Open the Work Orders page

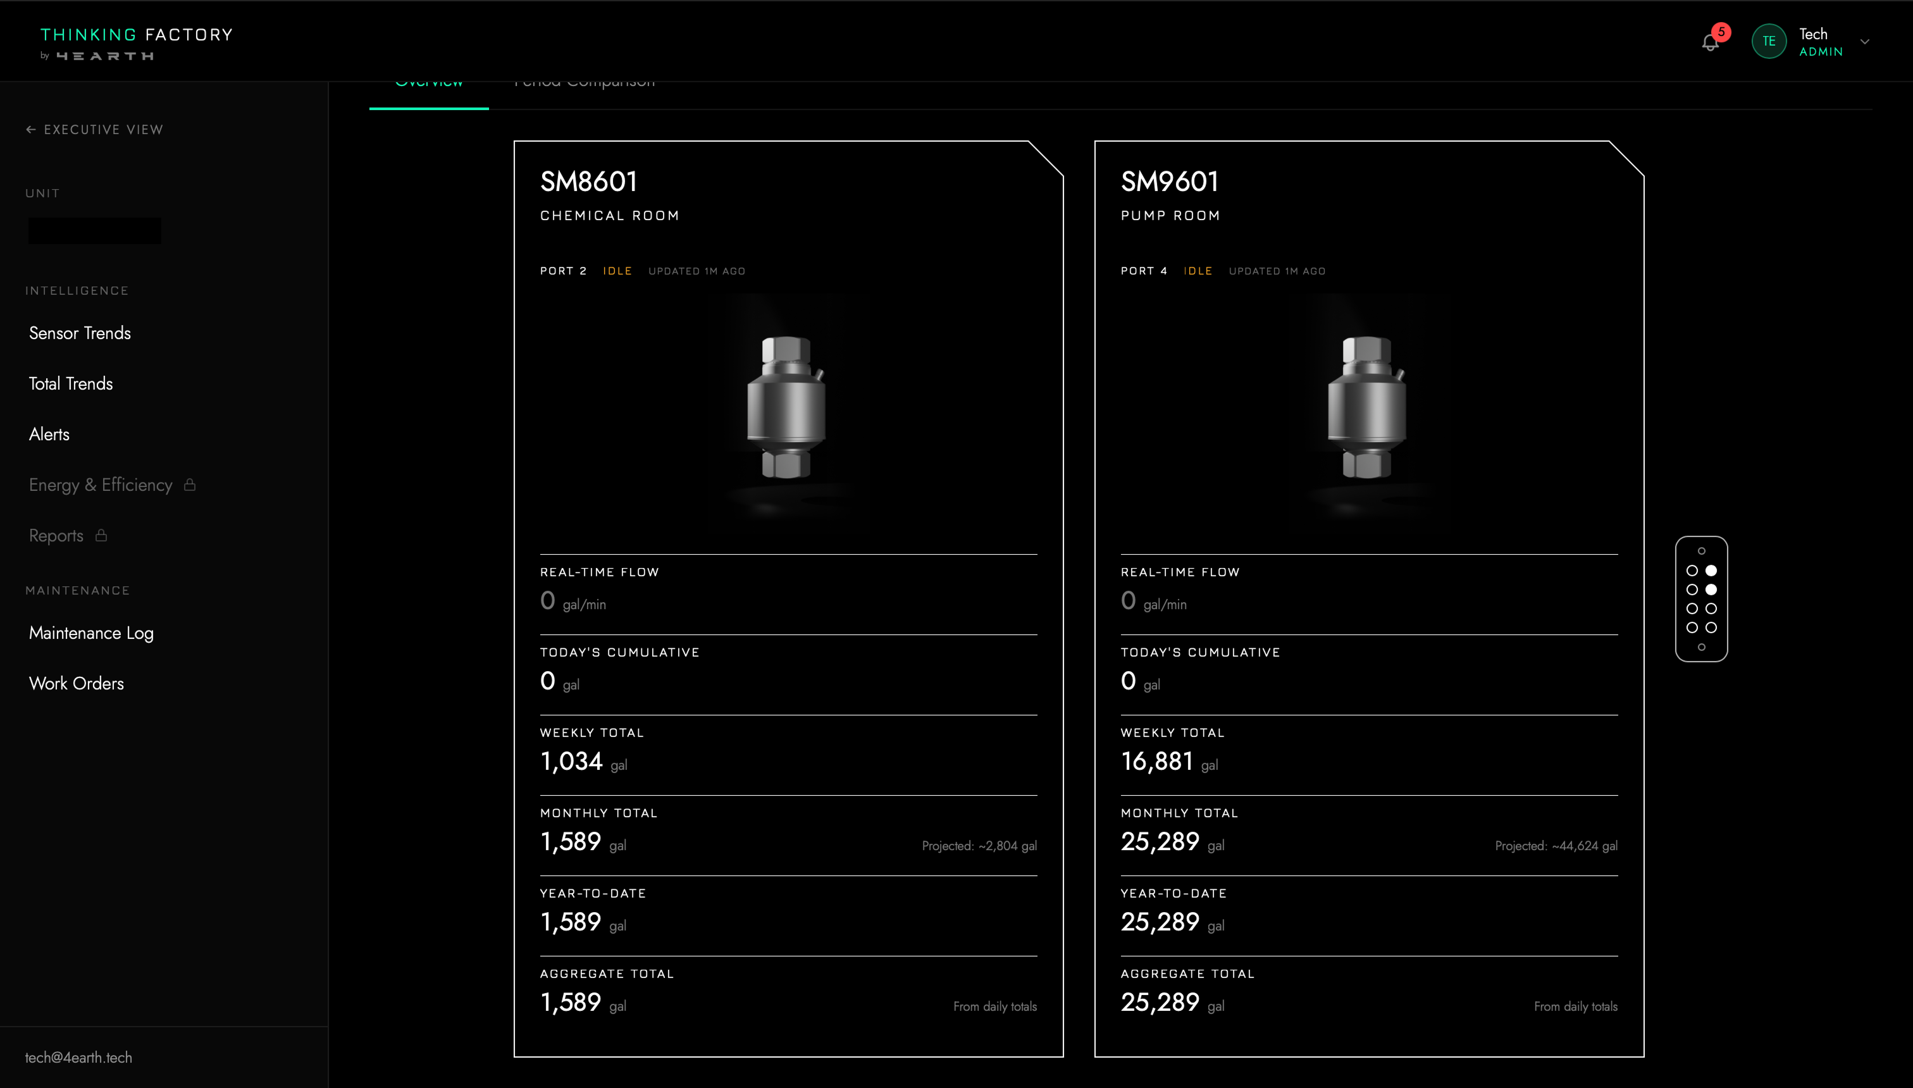(x=76, y=683)
